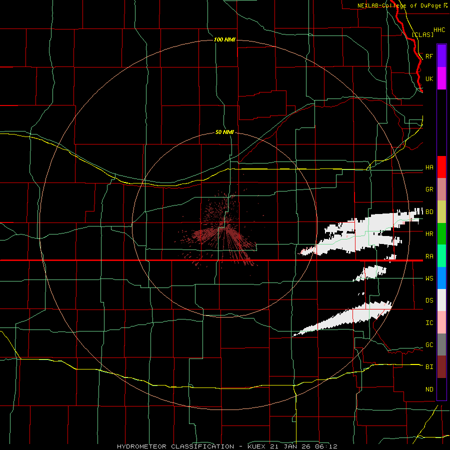
Task: Click the NEXLAB-College of DuPage text
Action: click(x=399, y=5)
